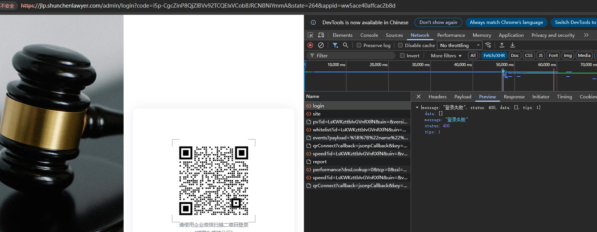597x232 pixels.
Task: Clear the network log
Action: click(321, 45)
